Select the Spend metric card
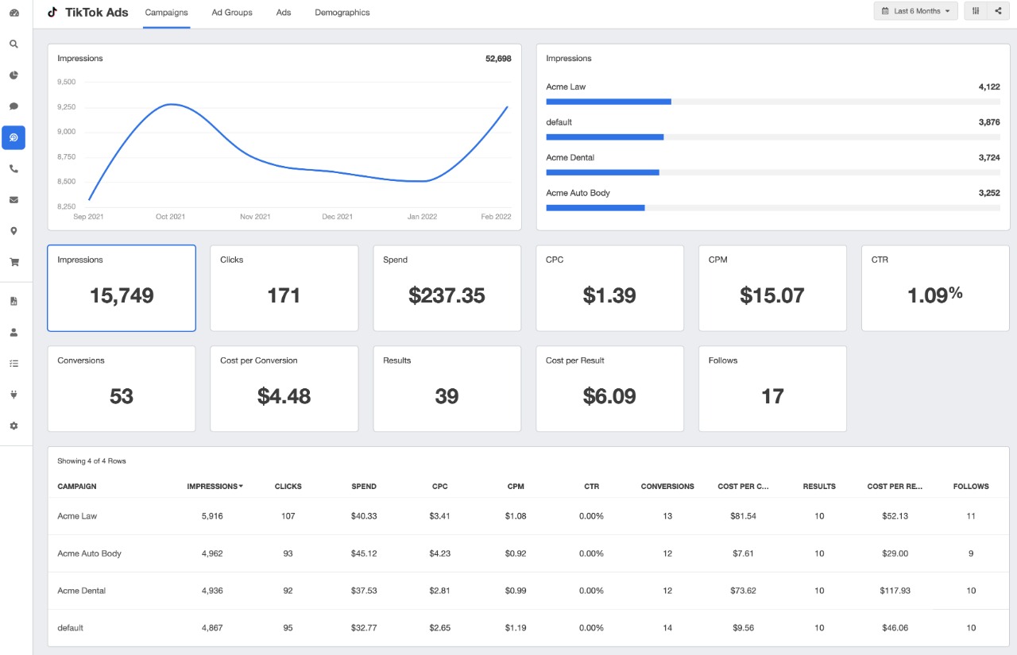 (x=447, y=288)
